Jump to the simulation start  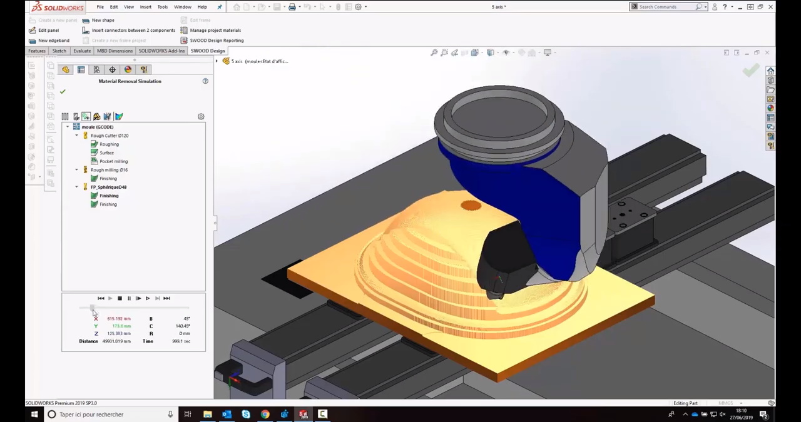click(101, 298)
